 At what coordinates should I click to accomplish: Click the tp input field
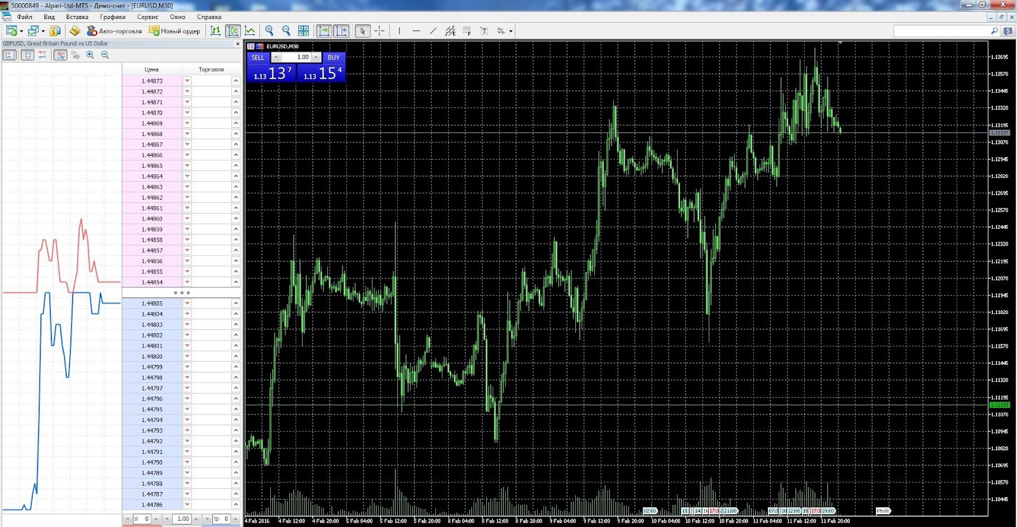point(221,519)
